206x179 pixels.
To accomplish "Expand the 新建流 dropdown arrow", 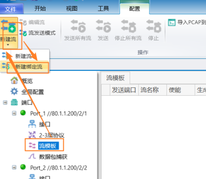I will (8, 45).
